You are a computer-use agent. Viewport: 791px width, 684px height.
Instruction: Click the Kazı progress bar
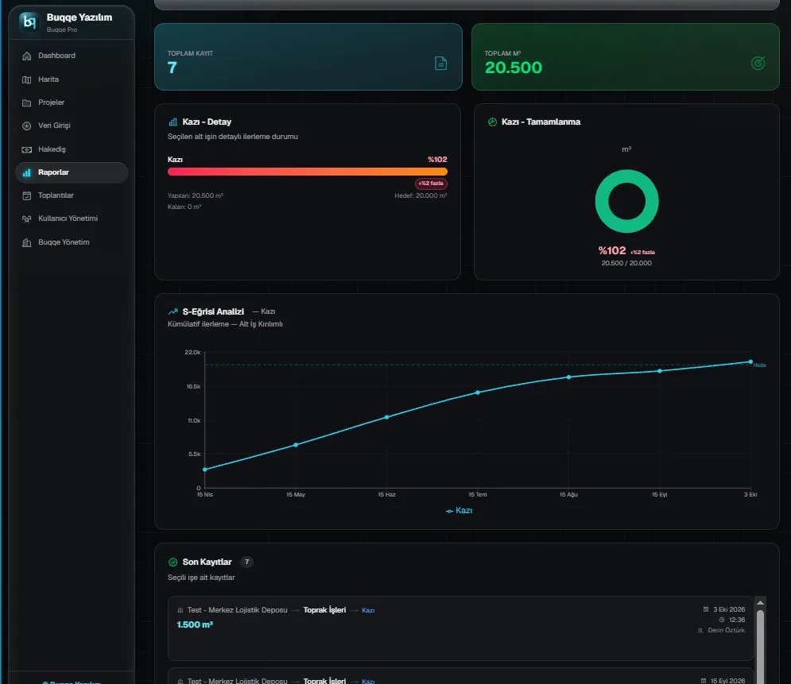point(307,172)
